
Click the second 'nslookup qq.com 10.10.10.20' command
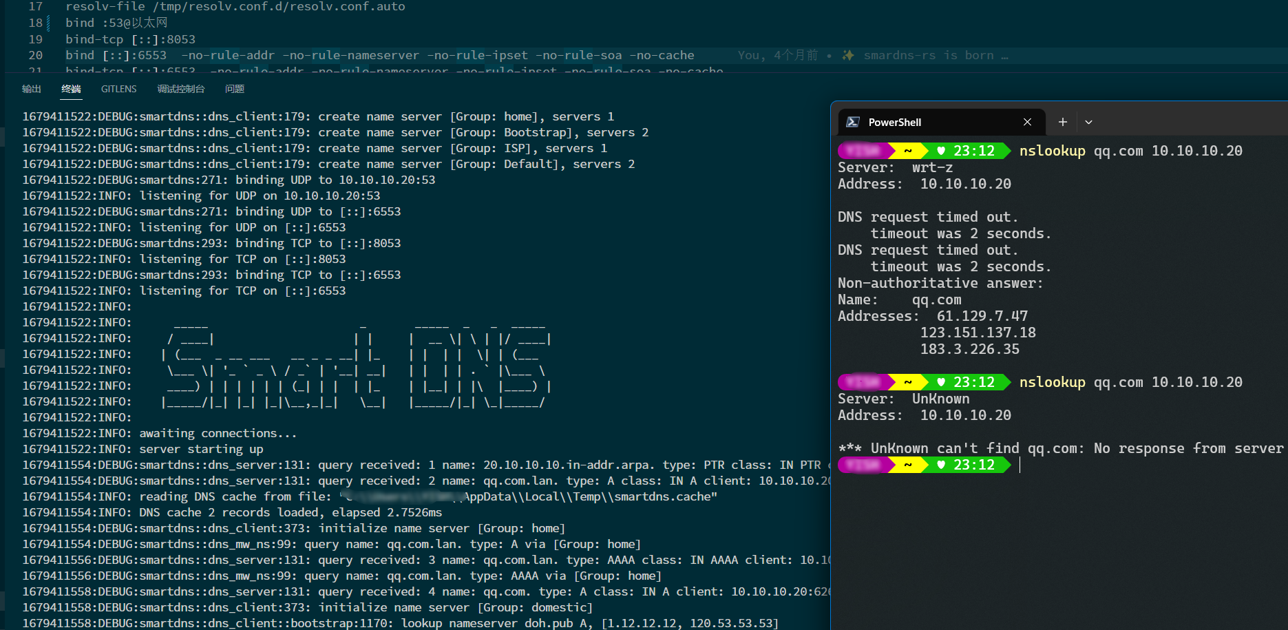1130,382
